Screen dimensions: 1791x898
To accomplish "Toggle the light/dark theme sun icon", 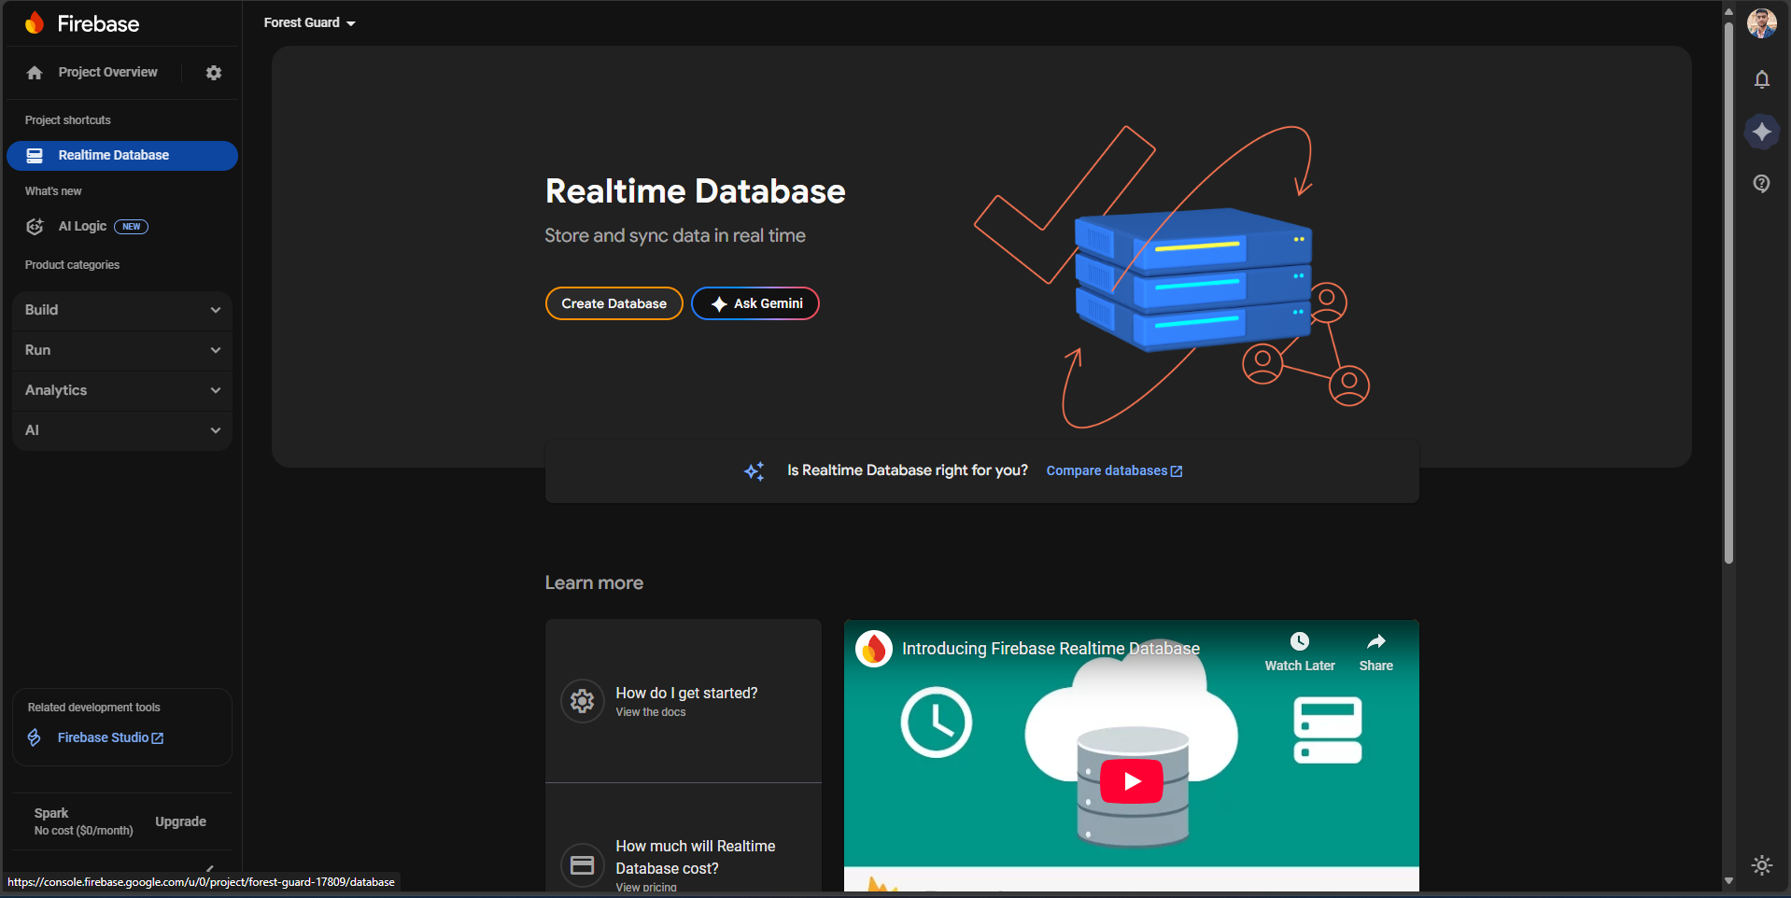I will pyautogui.click(x=1761, y=865).
